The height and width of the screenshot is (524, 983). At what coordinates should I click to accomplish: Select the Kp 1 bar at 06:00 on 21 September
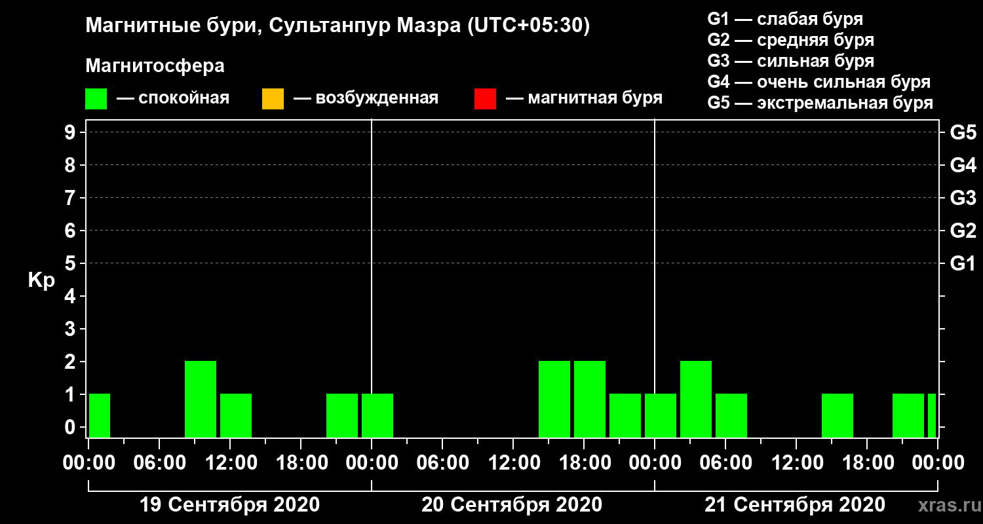[731, 415]
